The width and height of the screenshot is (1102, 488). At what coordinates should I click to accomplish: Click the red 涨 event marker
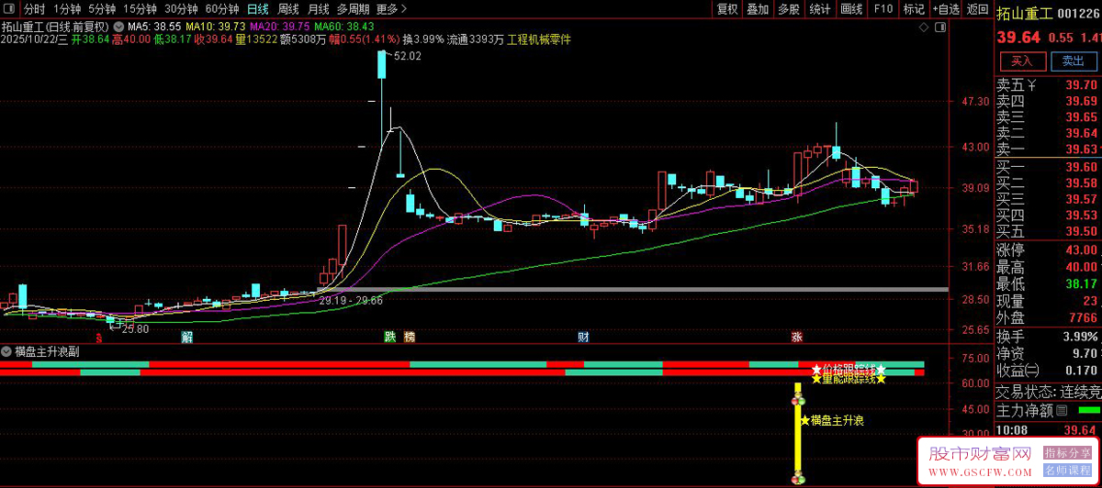tap(796, 337)
